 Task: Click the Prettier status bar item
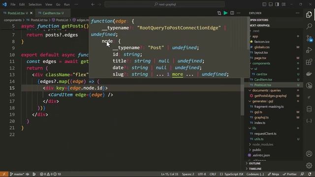(x=290, y=174)
